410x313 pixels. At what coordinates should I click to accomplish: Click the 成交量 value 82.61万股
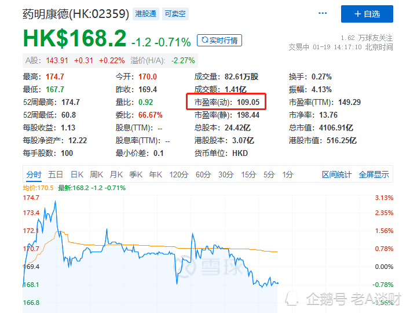(x=241, y=77)
